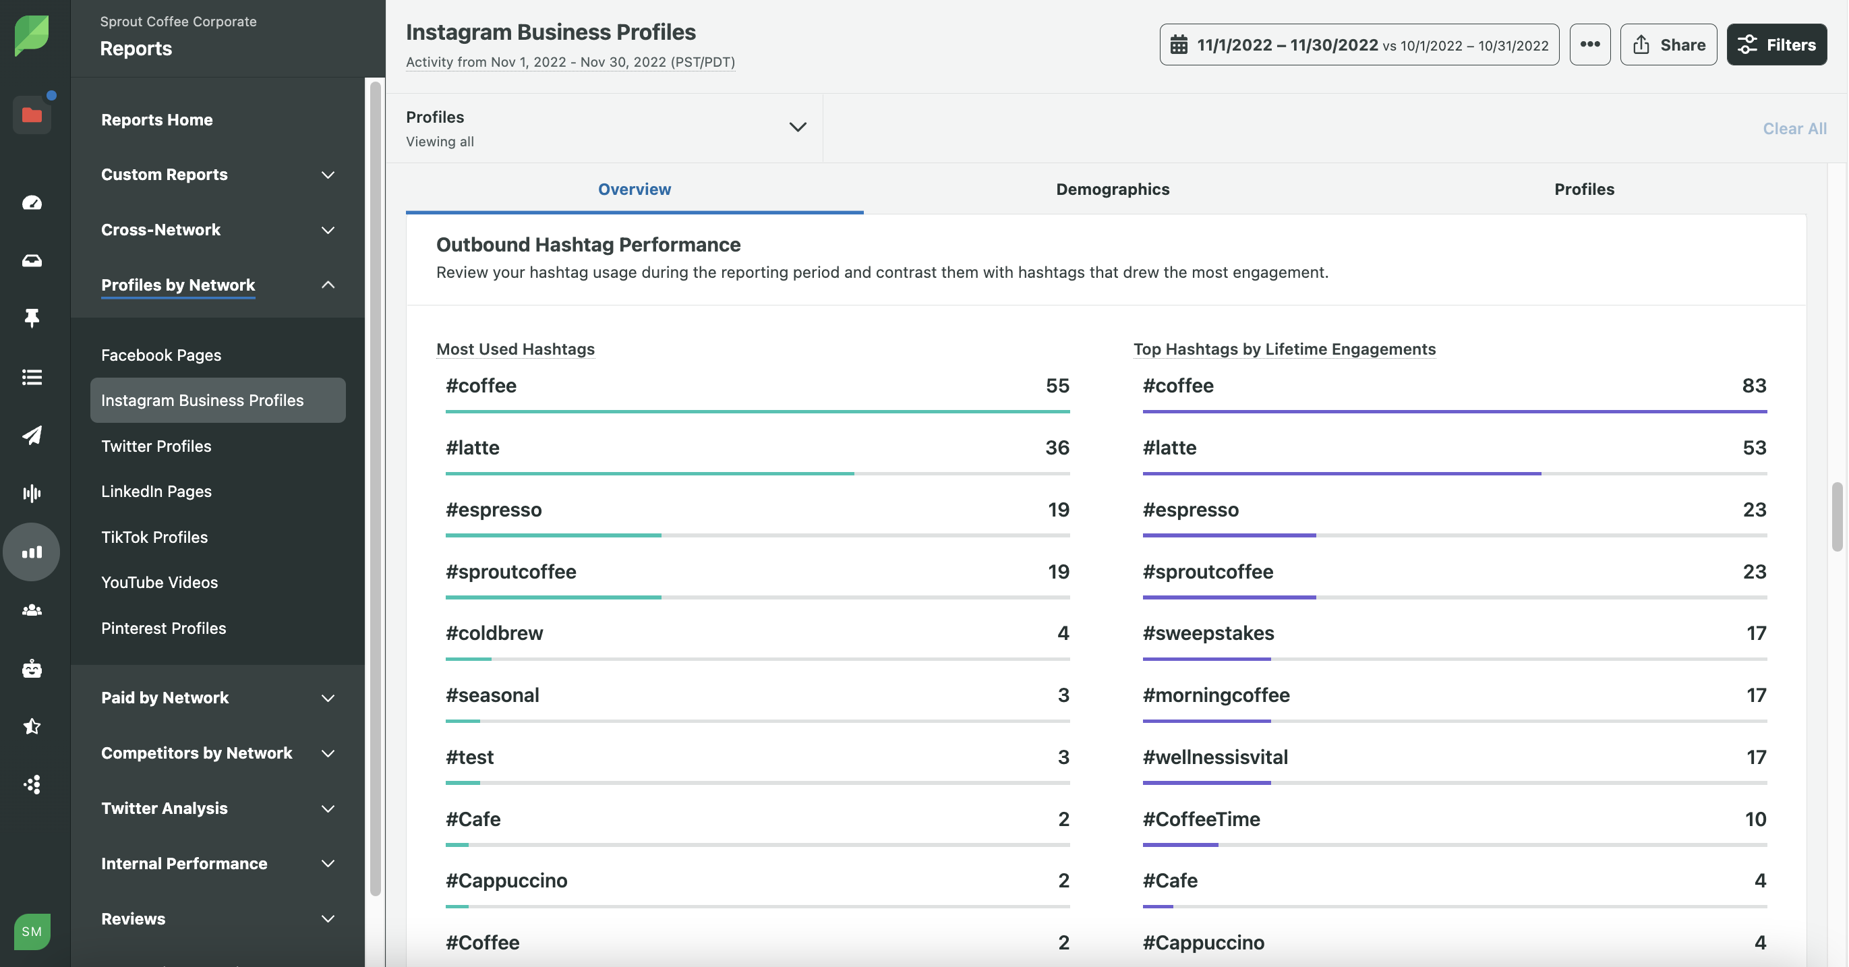
Task: Open the Smart Inbox tray icon
Action: point(32,260)
